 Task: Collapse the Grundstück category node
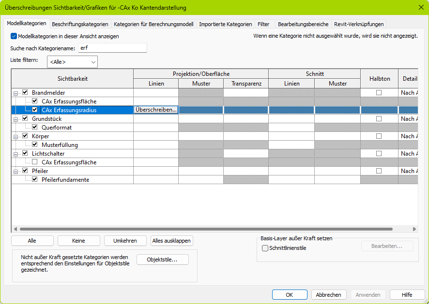pyautogui.click(x=16, y=119)
